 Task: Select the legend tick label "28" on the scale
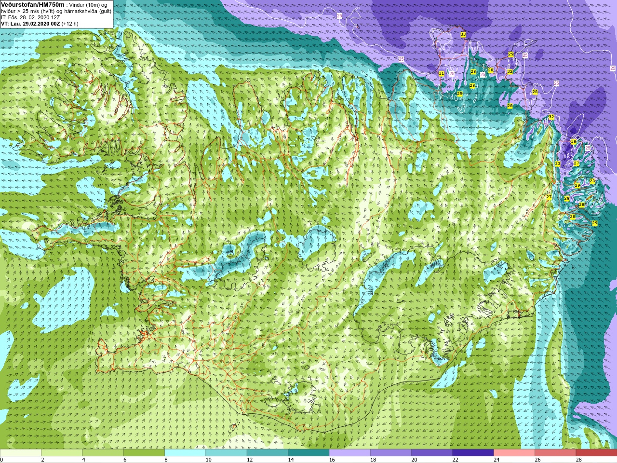(578, 460)
